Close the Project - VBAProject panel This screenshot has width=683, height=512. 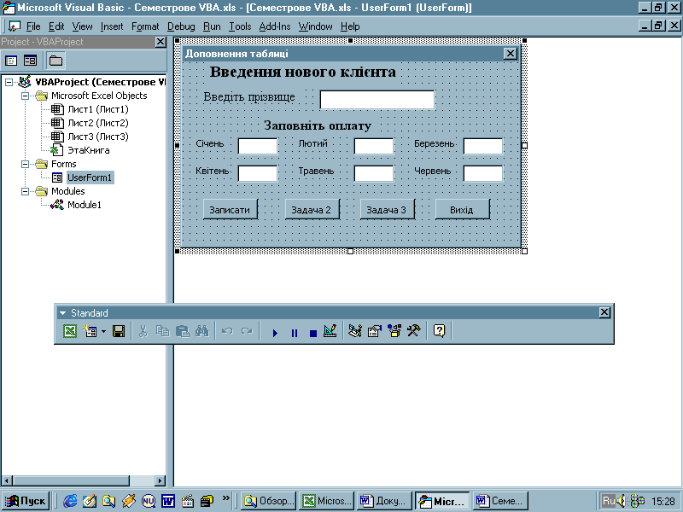pos(161,42)
